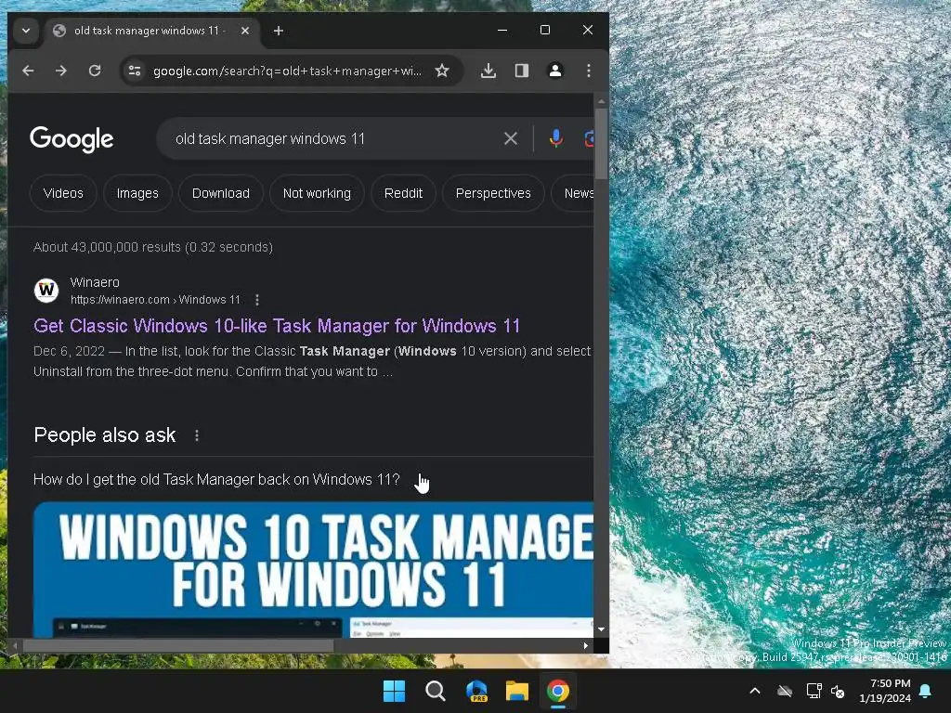951x713 pixels.
Task: Click 'About 43,000,000 results' text
Action: [x=153, y=247]
